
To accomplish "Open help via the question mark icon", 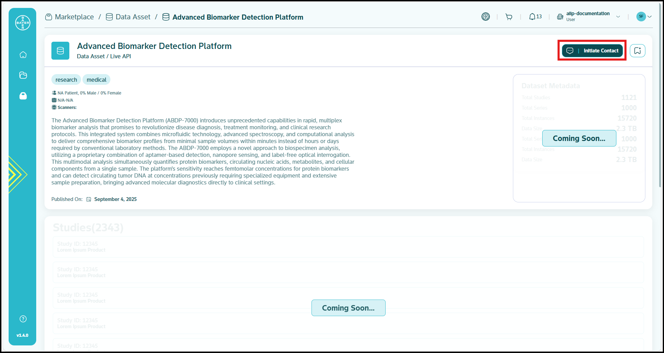I will 22,319.
